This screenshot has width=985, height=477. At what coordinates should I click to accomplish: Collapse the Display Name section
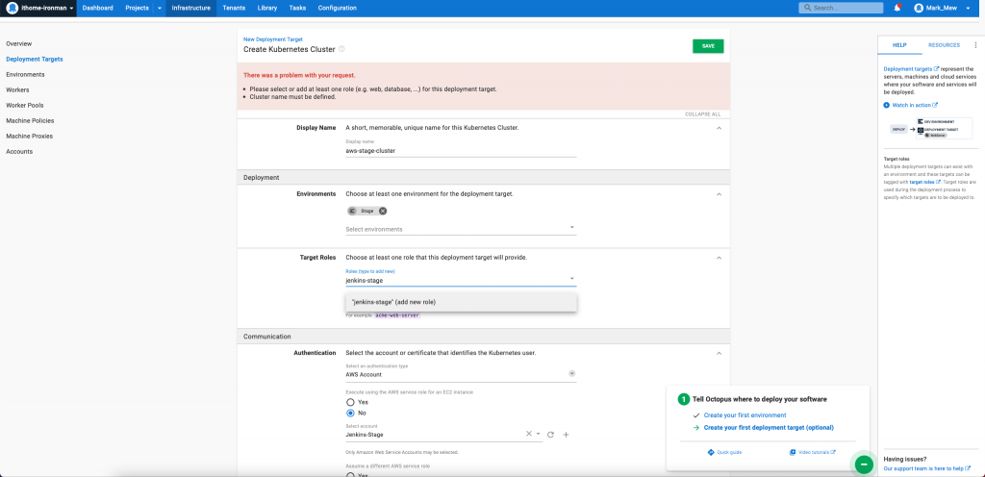[x=719, y=128]
